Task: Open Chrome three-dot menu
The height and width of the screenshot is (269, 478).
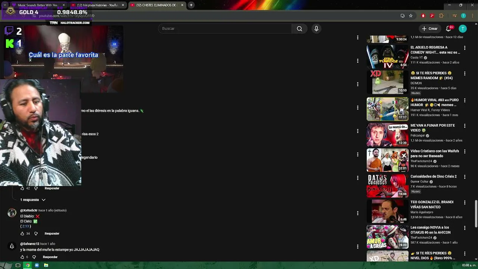Action: point(472,16)
